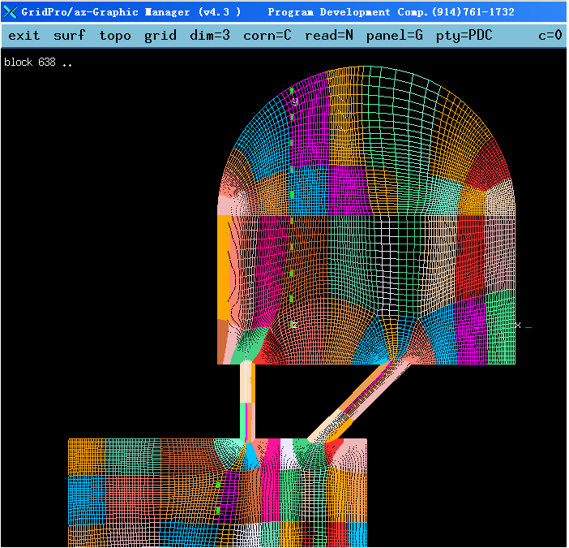Click the exit menu item
Screen dimensions: 569x548
pos(24,36)
